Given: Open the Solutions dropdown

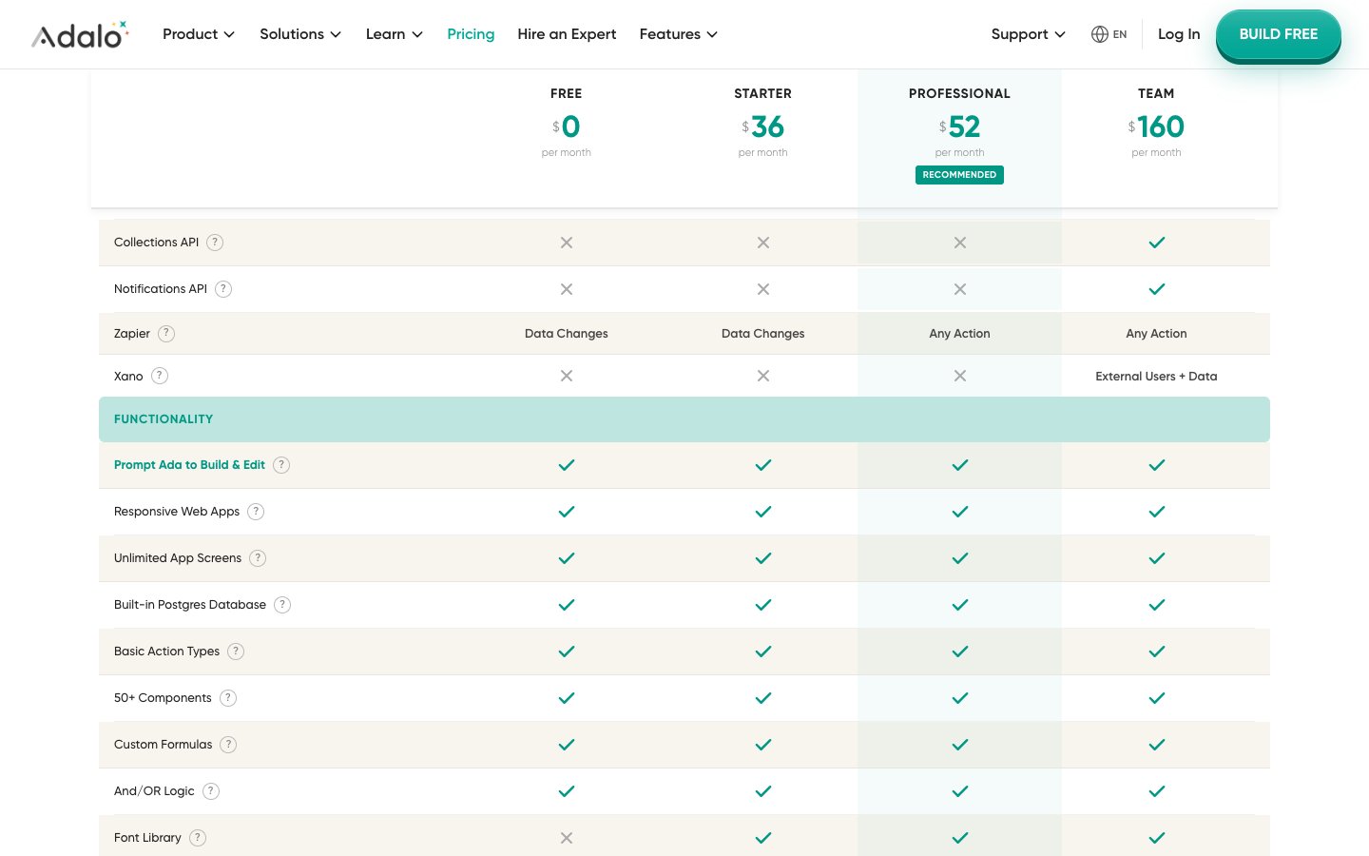Looking at the screenshot, I should tap(299, 34).
